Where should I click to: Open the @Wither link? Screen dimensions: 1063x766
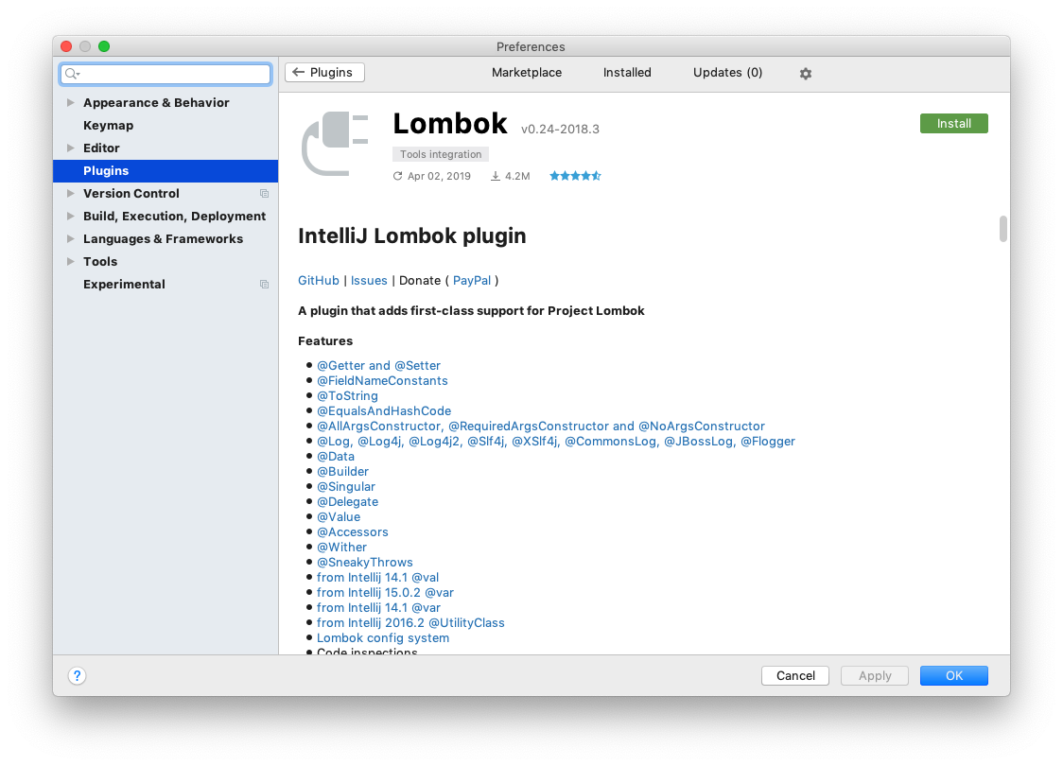point(341,548)
